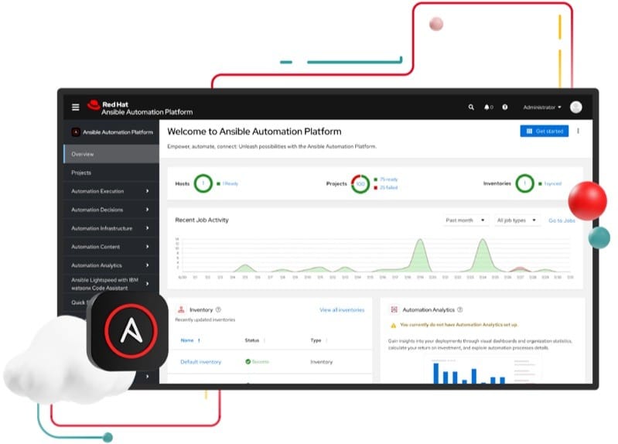Expand Automation Infrastructure menu
Viewport: 618px width, 444px height.
click(111, 228)
